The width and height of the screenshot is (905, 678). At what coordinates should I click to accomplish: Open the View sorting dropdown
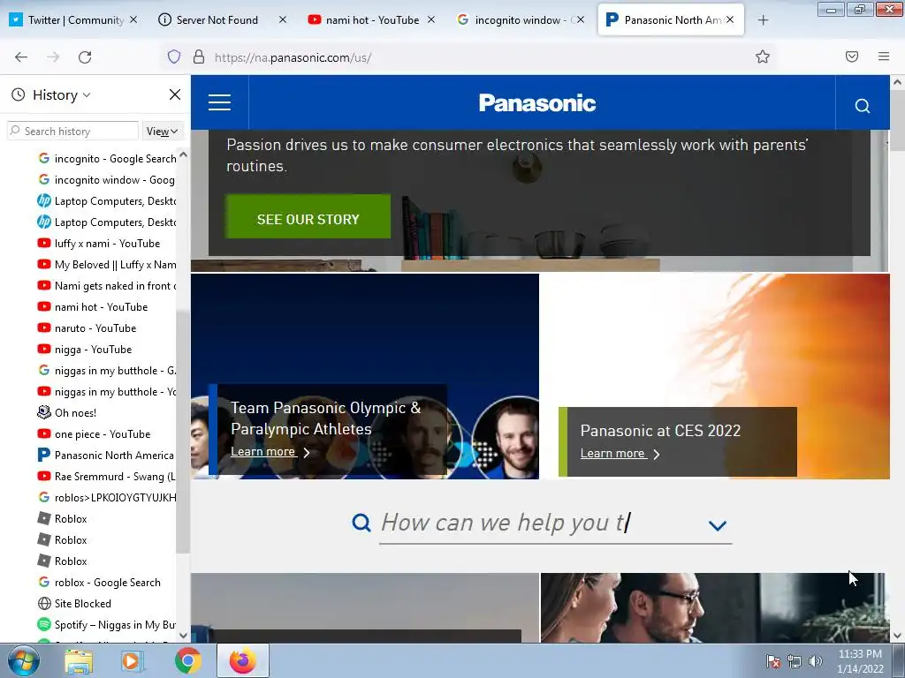162,132
